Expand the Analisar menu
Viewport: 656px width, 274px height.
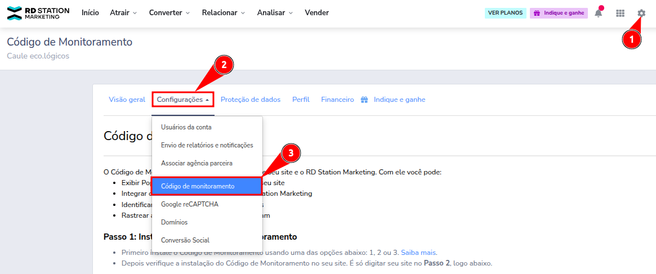coord(275,12)
